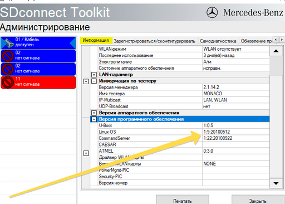285x204 pixels.
Task: Click the WLAN отсутствует value
Action: tap(222, 49)
